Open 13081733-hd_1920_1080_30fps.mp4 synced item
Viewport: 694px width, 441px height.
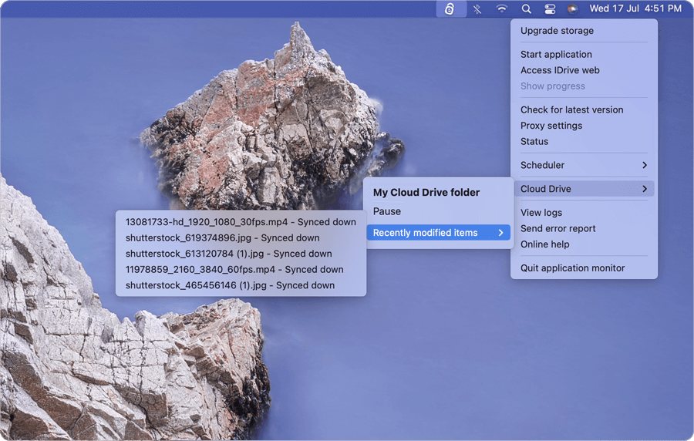[241, 222]
